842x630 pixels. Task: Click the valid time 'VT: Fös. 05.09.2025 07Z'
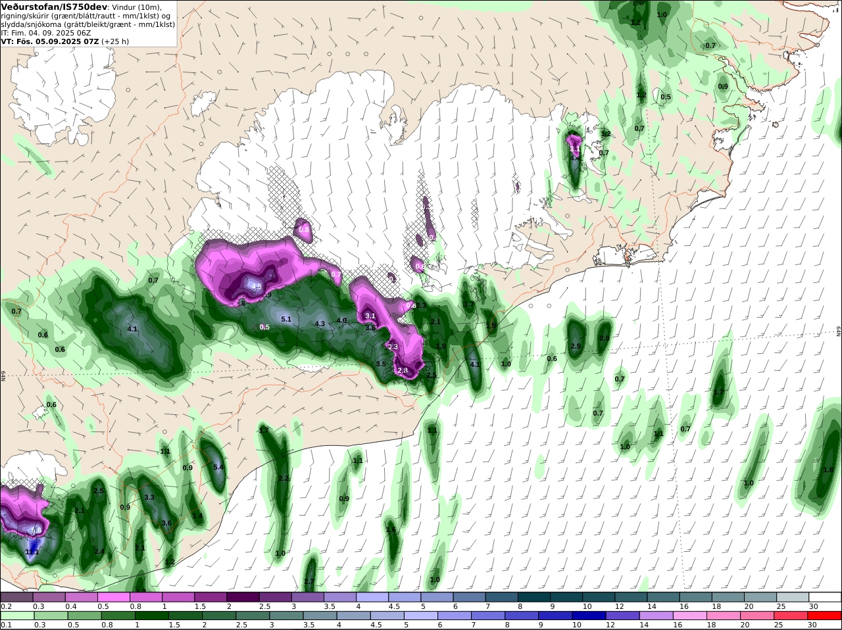(x=49, y=41)
